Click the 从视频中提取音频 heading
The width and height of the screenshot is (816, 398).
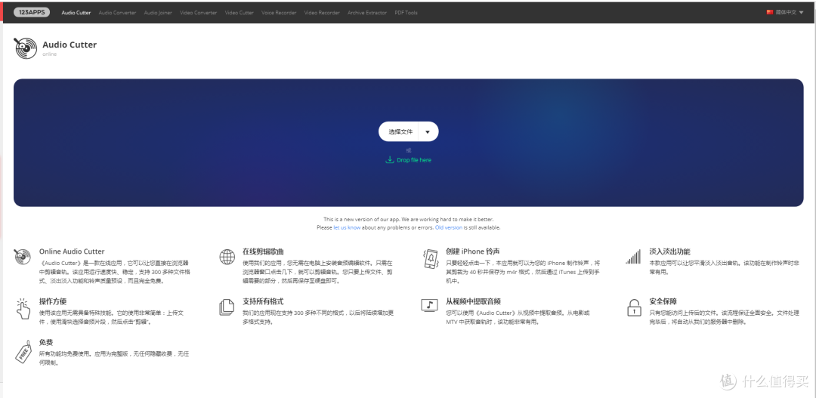[473, 301]
